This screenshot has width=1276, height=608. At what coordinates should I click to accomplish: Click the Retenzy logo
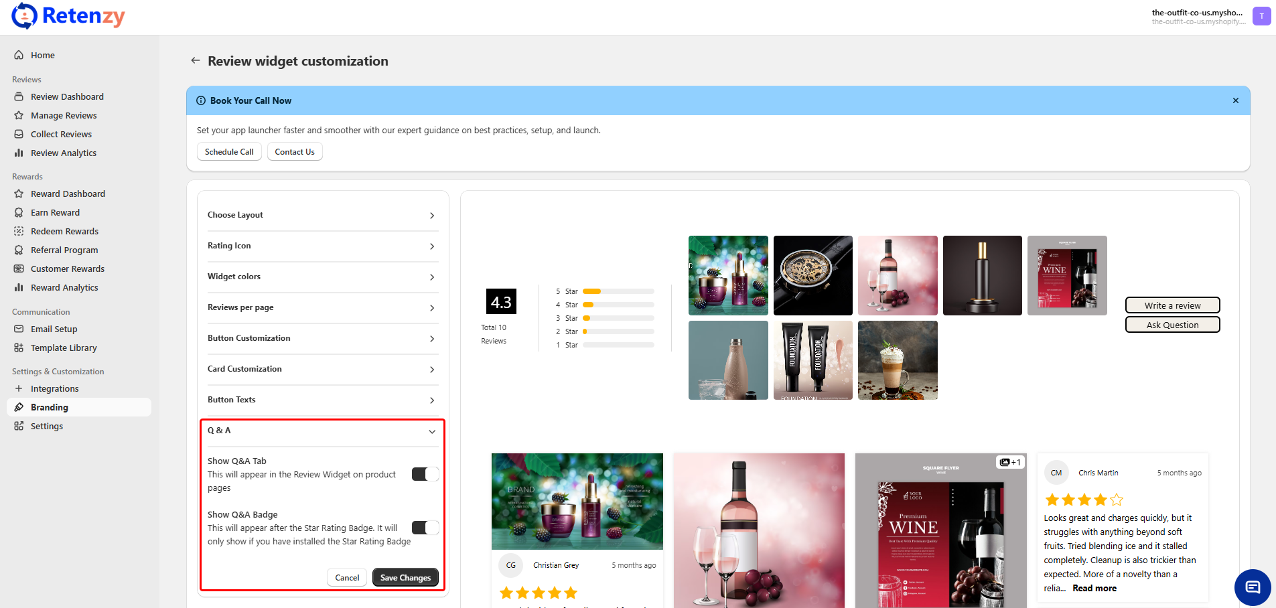pyautogui.click(x=68, y=16)
